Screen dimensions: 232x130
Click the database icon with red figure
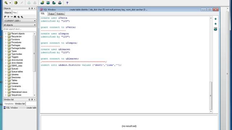[60, 3]
